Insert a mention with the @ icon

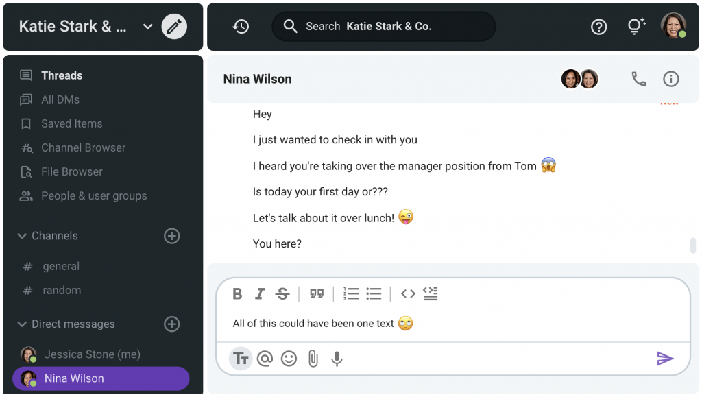pos(265,359)
